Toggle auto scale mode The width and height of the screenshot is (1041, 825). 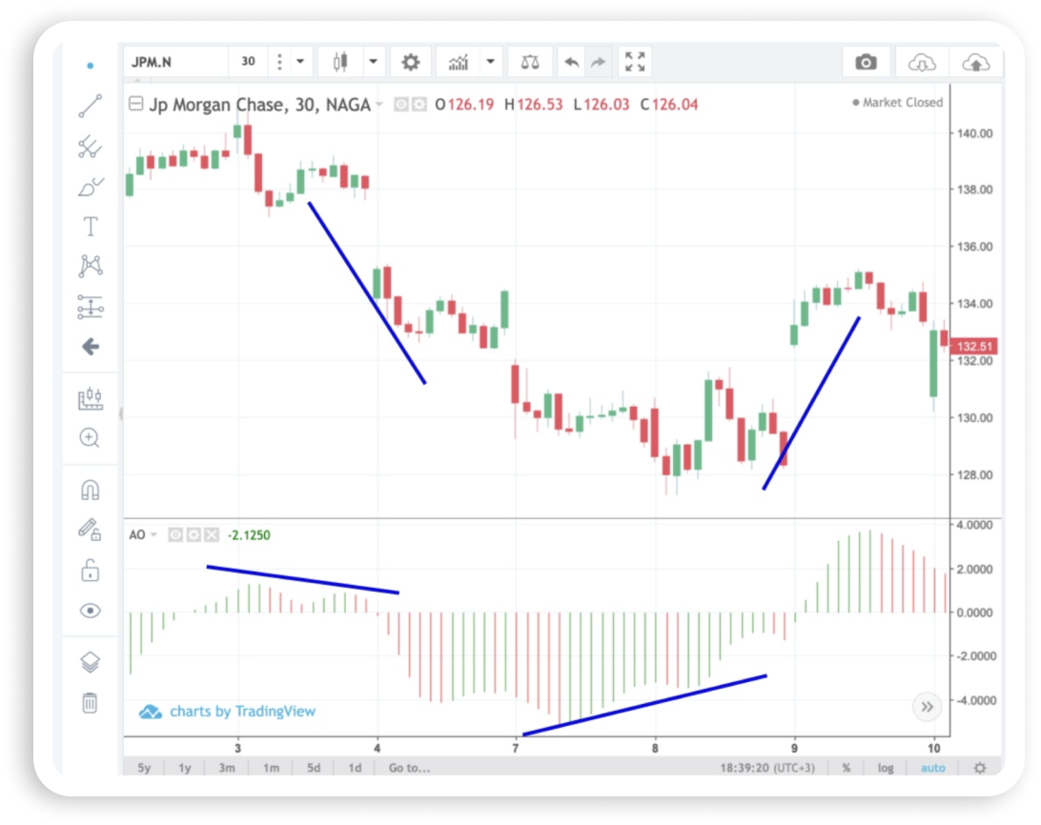(x=932, y=768)
